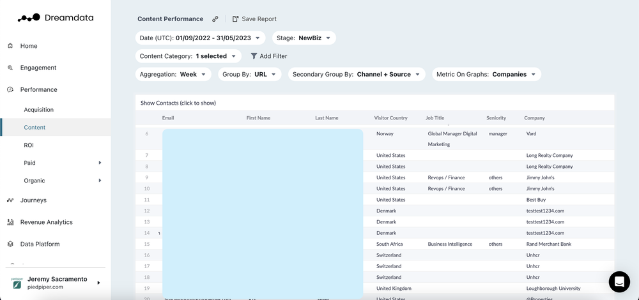639x300 pixels.
Task: Click Save Report button
Action: [x=254, y=19]
